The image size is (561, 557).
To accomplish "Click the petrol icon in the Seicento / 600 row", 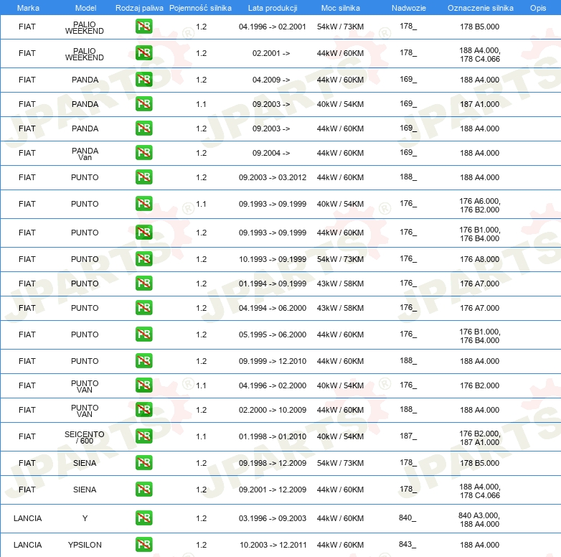I will (143, 436).
